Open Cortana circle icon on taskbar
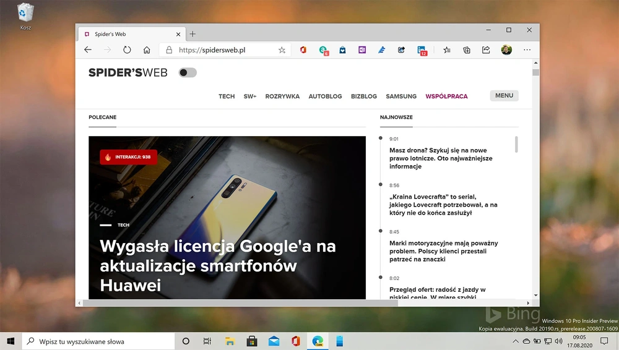The image size is (619, 350). 186,341
